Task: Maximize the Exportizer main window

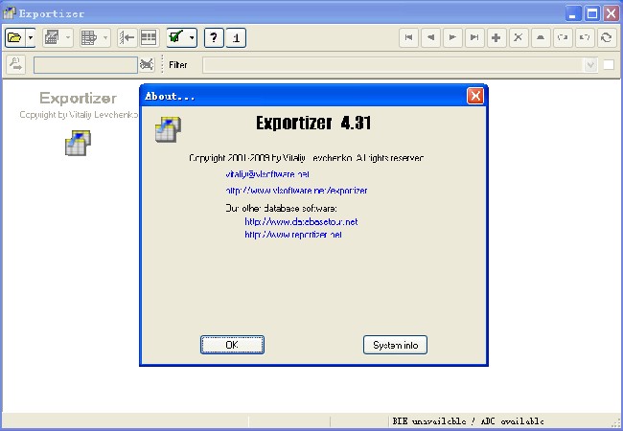Action: coord(592,14)
